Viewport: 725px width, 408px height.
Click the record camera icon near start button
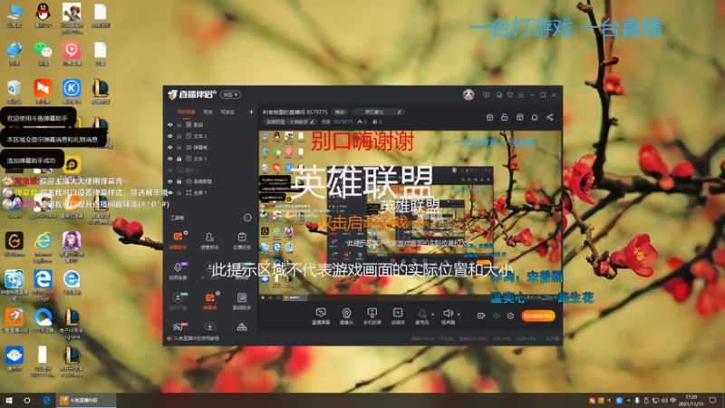click(x=481, y=316)
